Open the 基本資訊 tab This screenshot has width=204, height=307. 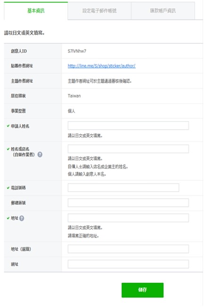pos(36,11)
